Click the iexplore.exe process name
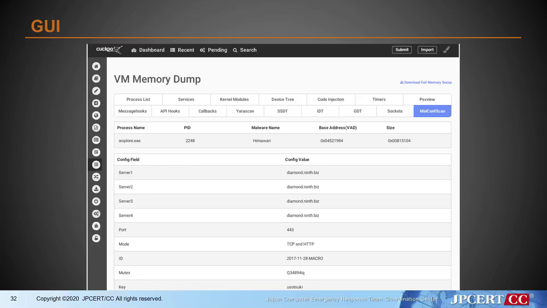The height and width of the screenshot is (308, 547). tap(129, 141)
